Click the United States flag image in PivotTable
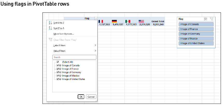This screenshot has width=223, height=109. [x=141, y=21]
